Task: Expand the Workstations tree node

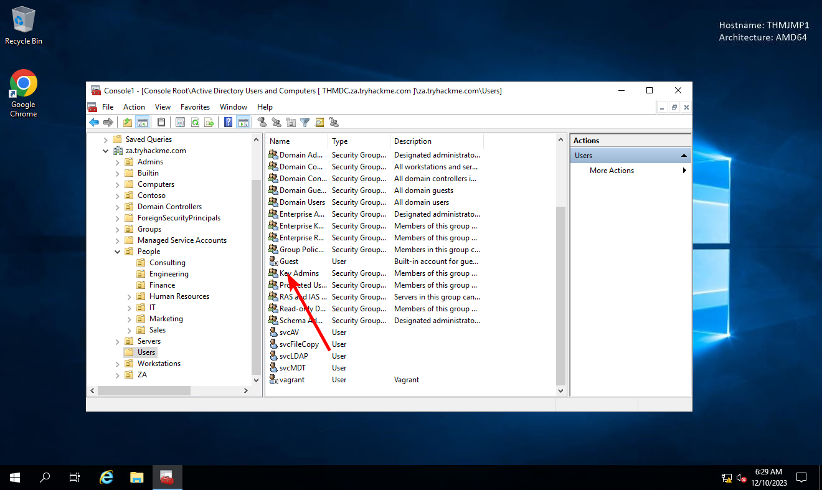Action: [117, 364]
